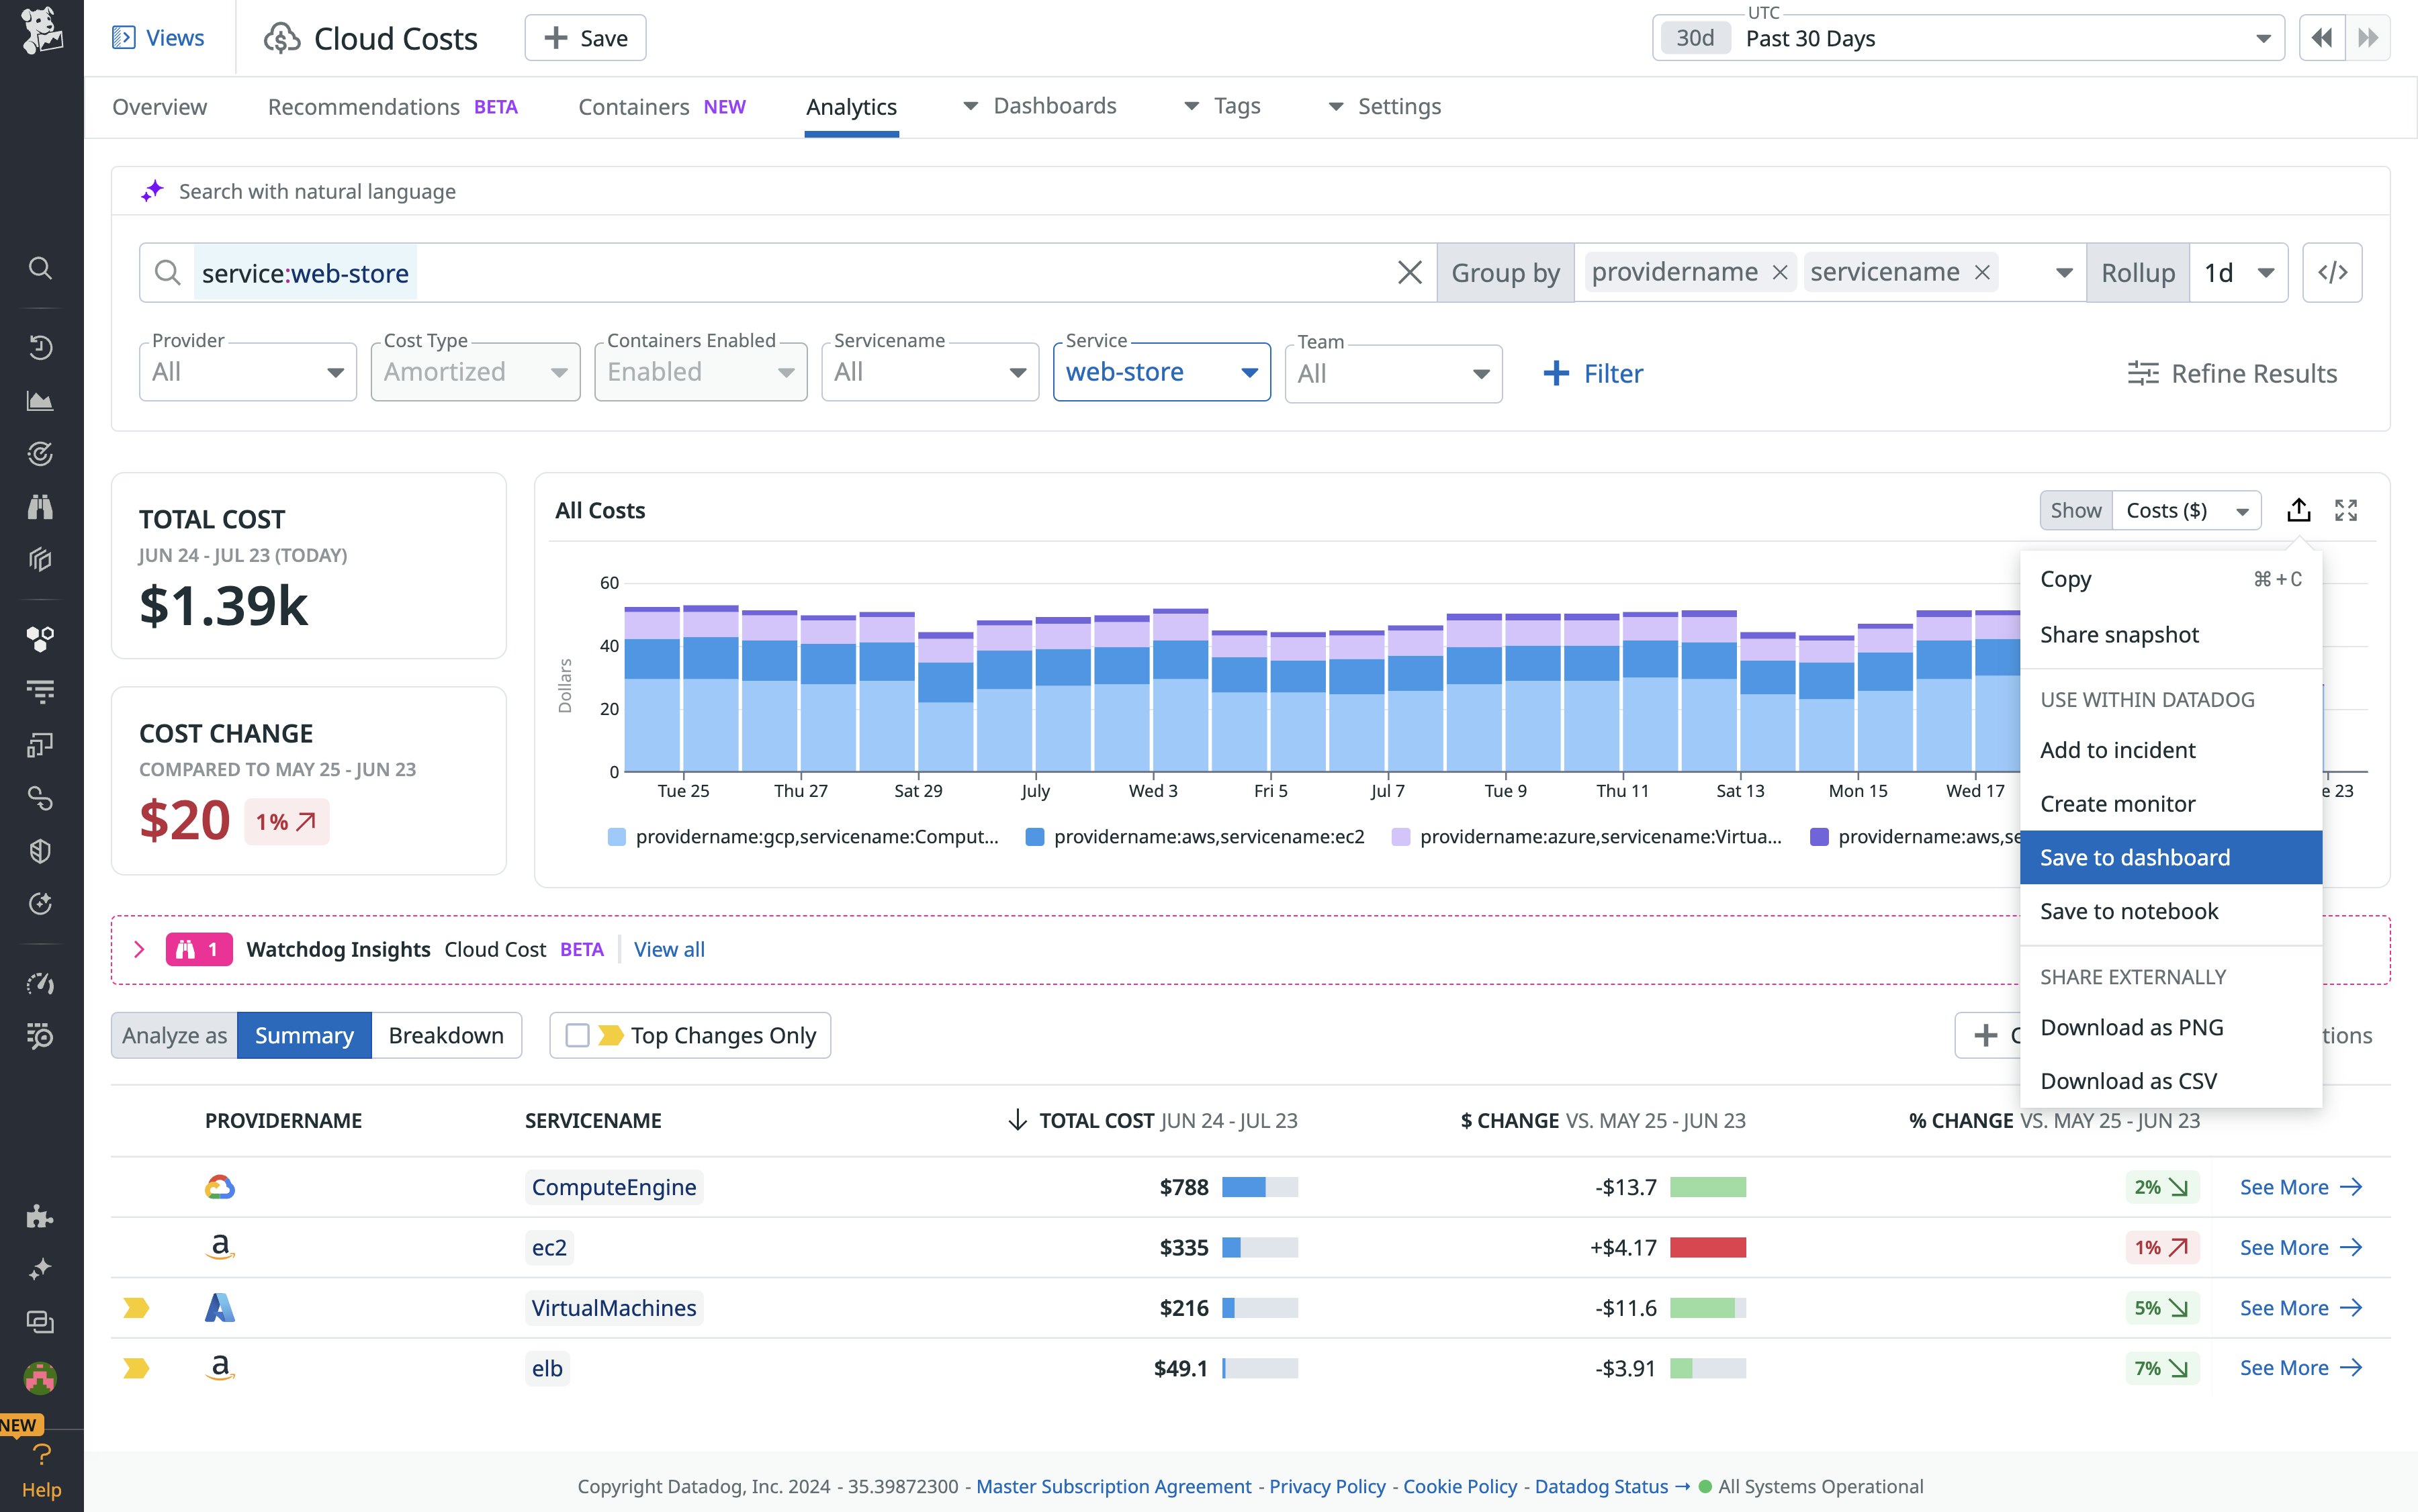Expand All Costs graph to fullscreen
2418x1512 pixels.
(x=2346, y=510)
